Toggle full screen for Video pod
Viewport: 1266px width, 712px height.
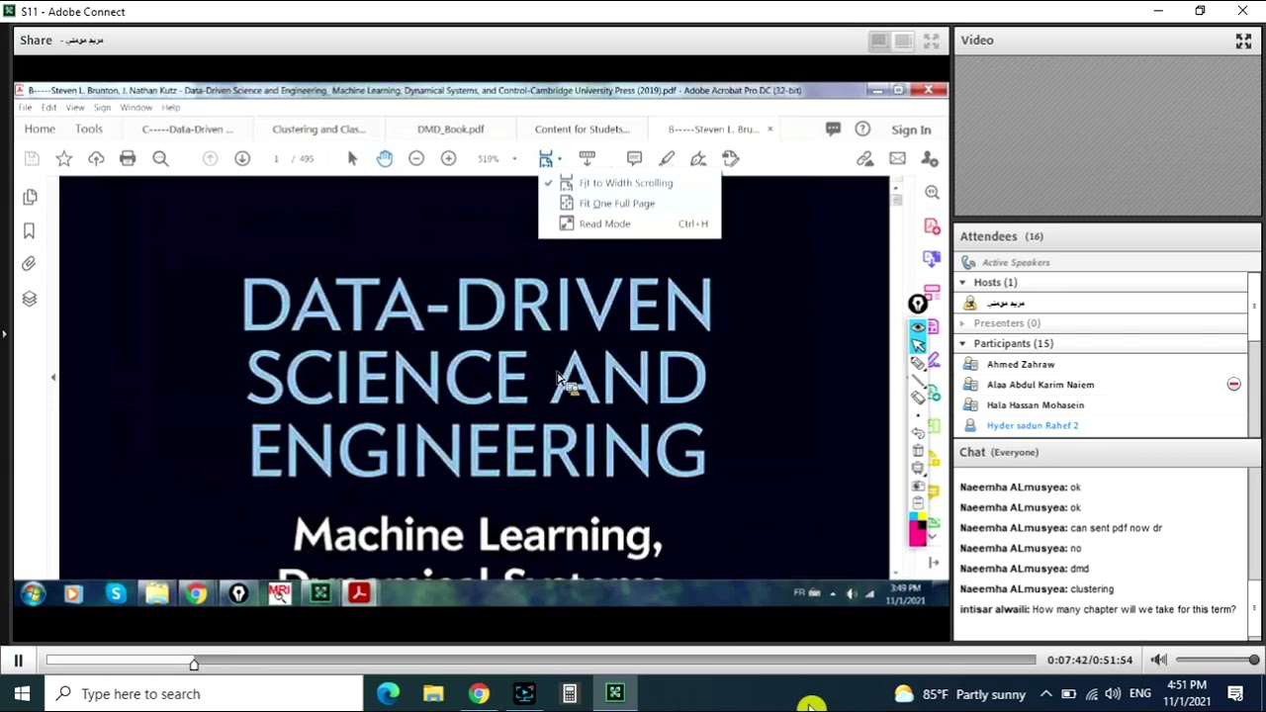click(1243, 41)
